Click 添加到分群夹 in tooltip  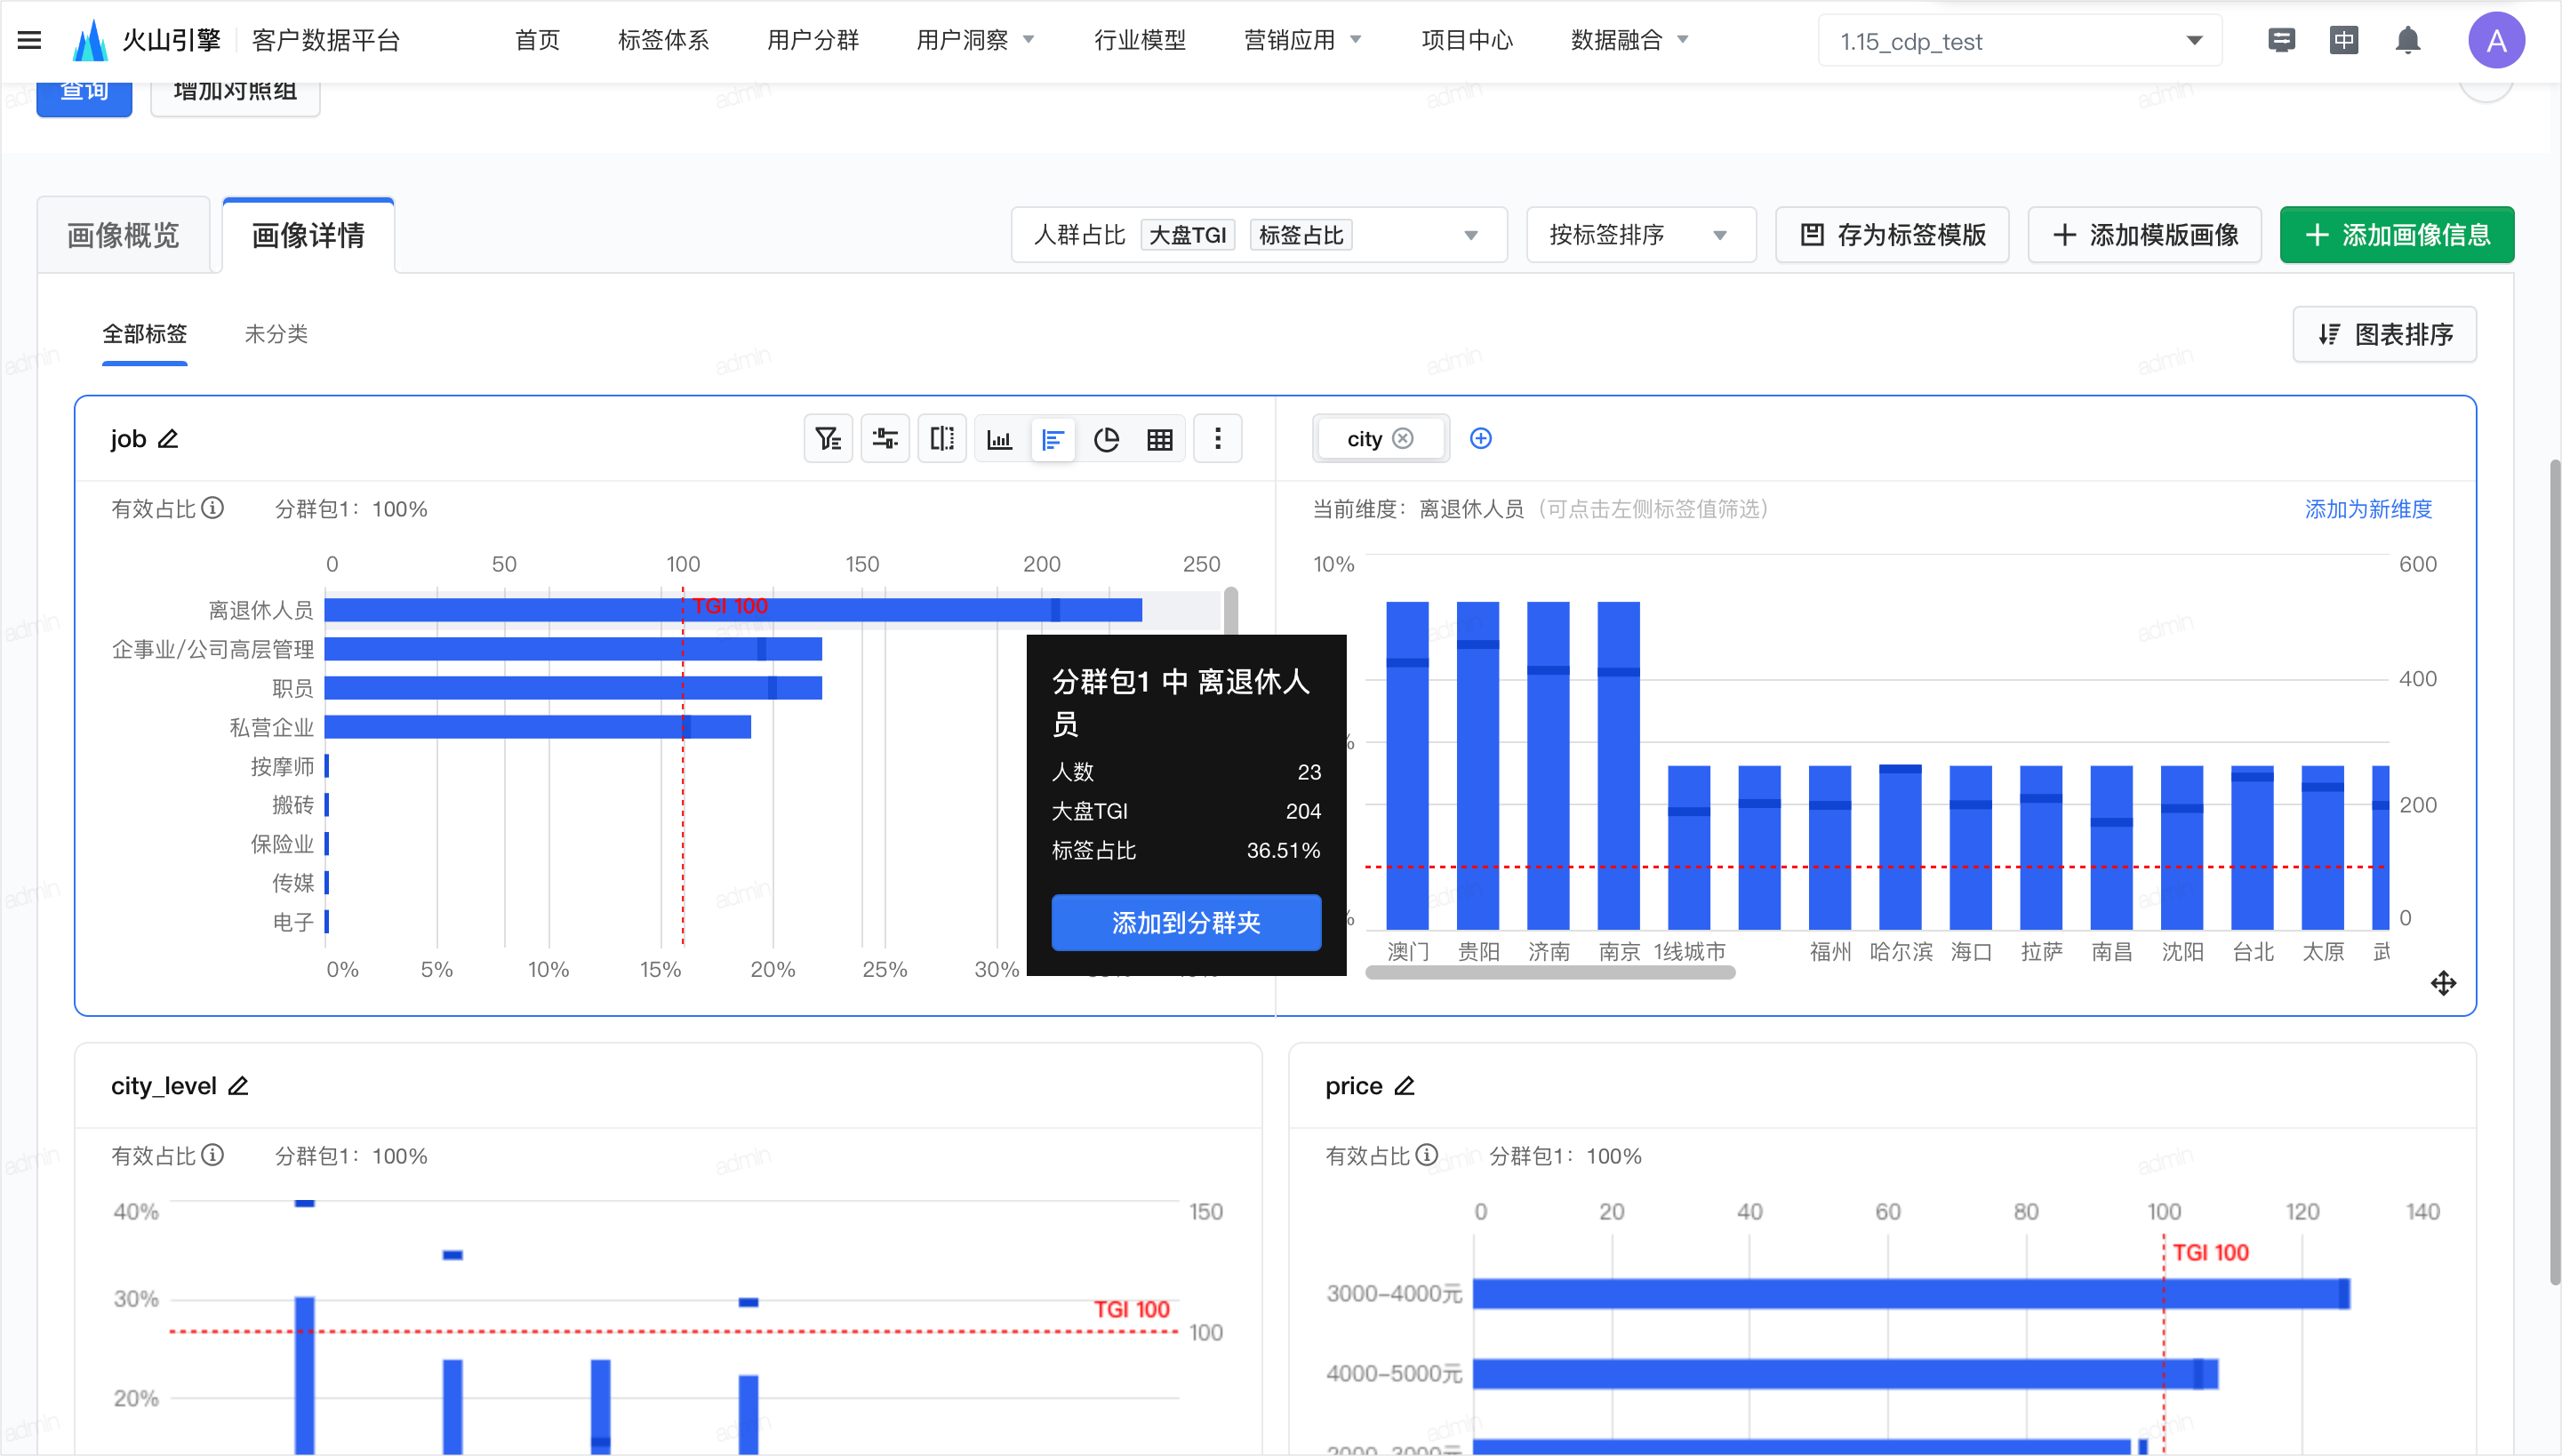[1186, 922]
